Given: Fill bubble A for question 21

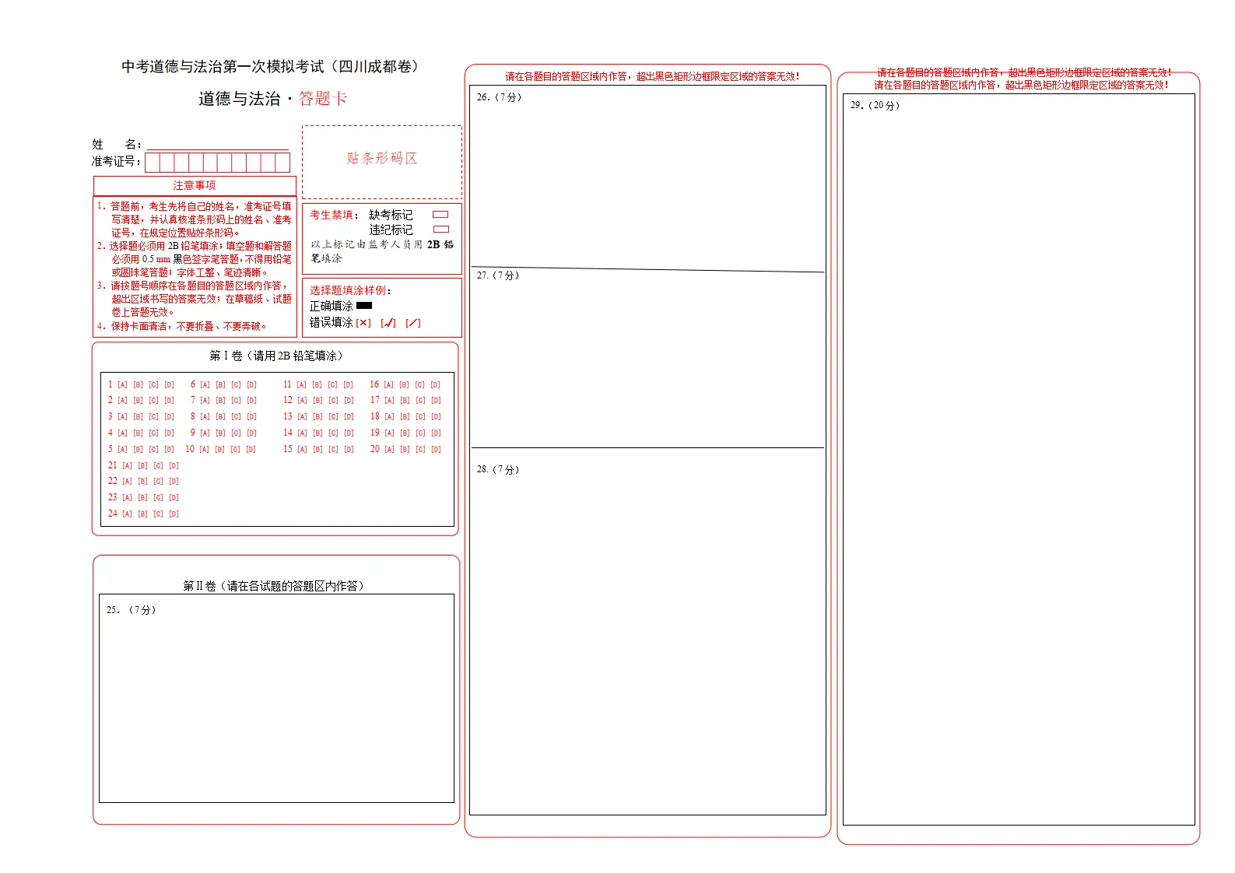Looking at the screenshot, I should pyautogui.click(x=128, y=465).
